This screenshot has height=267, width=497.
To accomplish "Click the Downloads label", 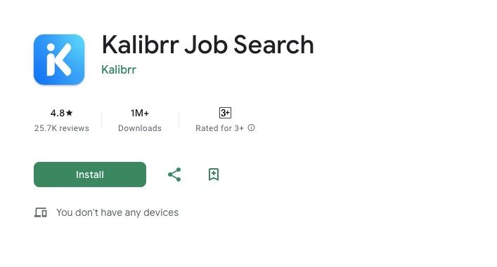I will (x=140, y=128).
